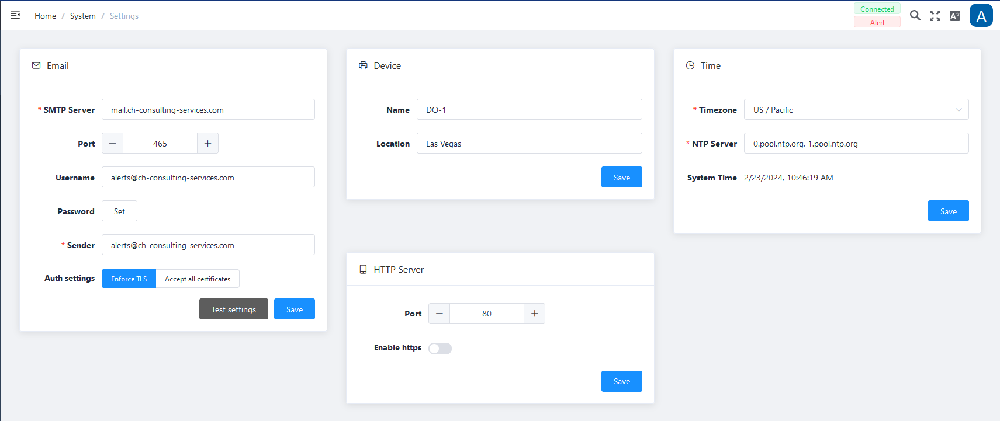Decrement the HTTP Server port
This screenshot has height=421, width=1000.
coord(440,314)
